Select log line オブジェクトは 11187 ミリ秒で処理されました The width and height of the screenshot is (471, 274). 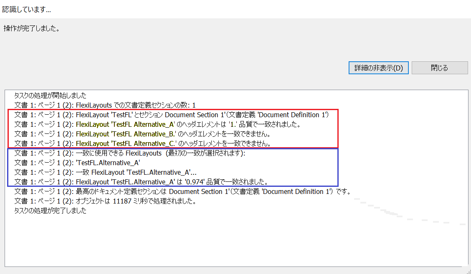[106, 201]
